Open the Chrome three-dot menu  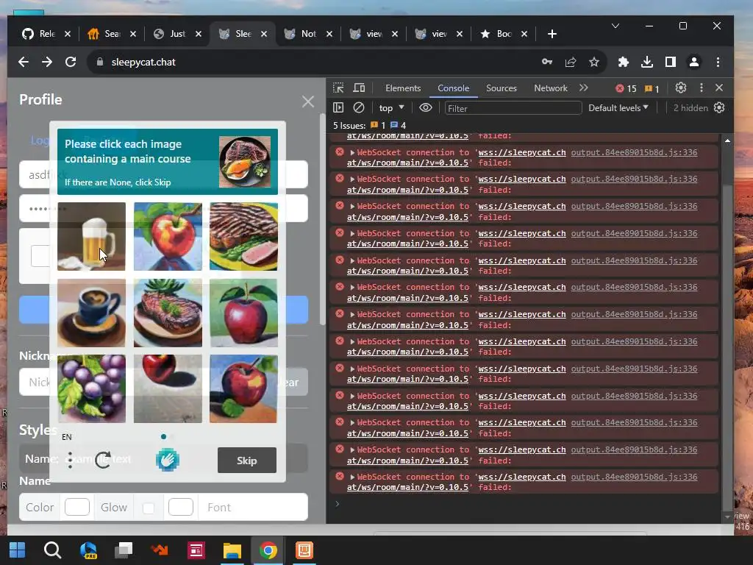coord(718,62)
